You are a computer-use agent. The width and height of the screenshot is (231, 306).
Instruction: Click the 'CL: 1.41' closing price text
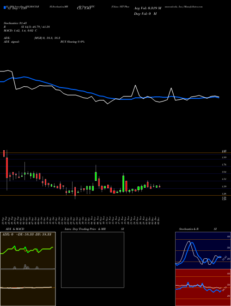[84, 8]
